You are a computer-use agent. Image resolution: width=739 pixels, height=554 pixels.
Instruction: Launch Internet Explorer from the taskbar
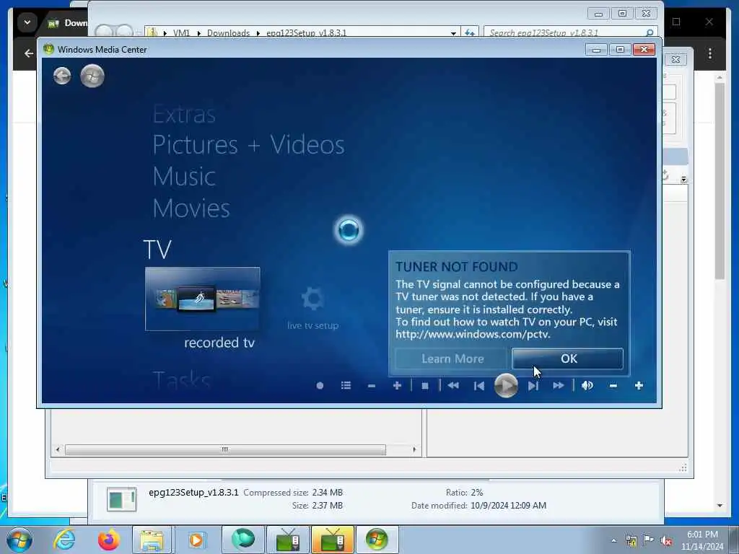[64, 540]
